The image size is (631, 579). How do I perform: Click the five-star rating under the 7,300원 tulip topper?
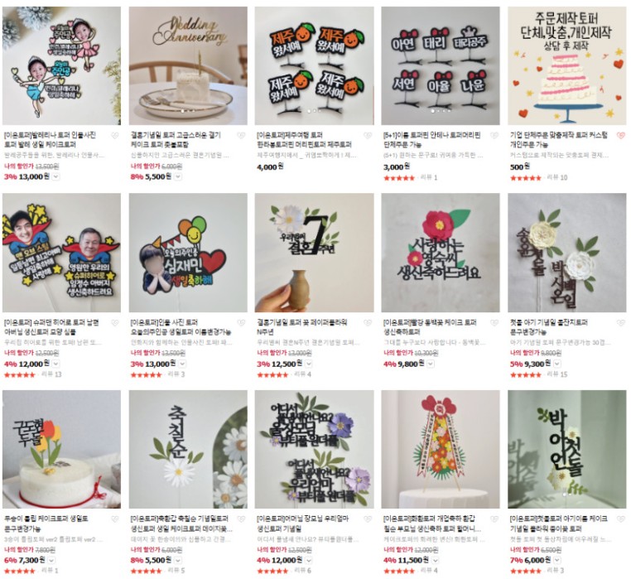(x=20, y=571)
